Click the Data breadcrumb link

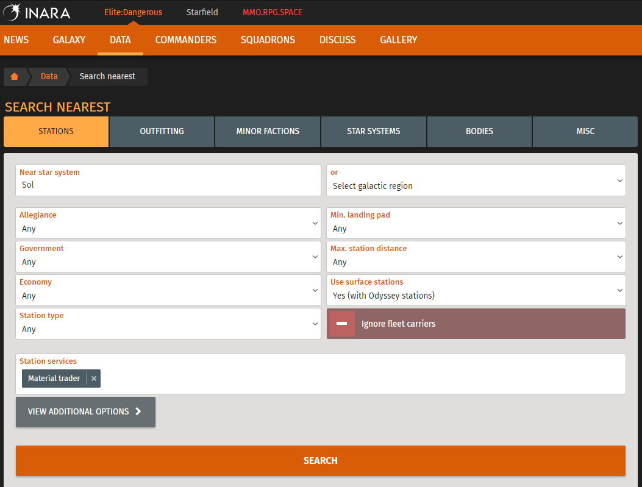click(49, 77)
